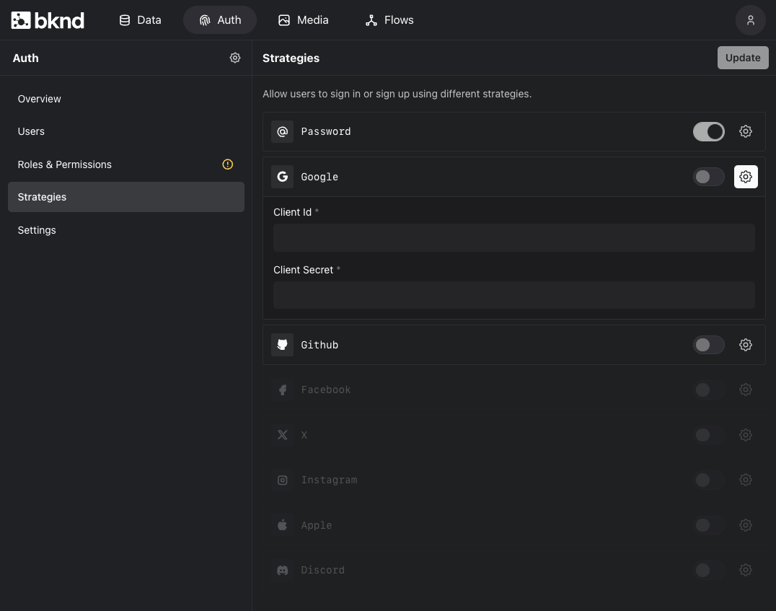This screenshot has height=611, width=776.
Task: Click the bknd logo
Action: click(48, 20)
